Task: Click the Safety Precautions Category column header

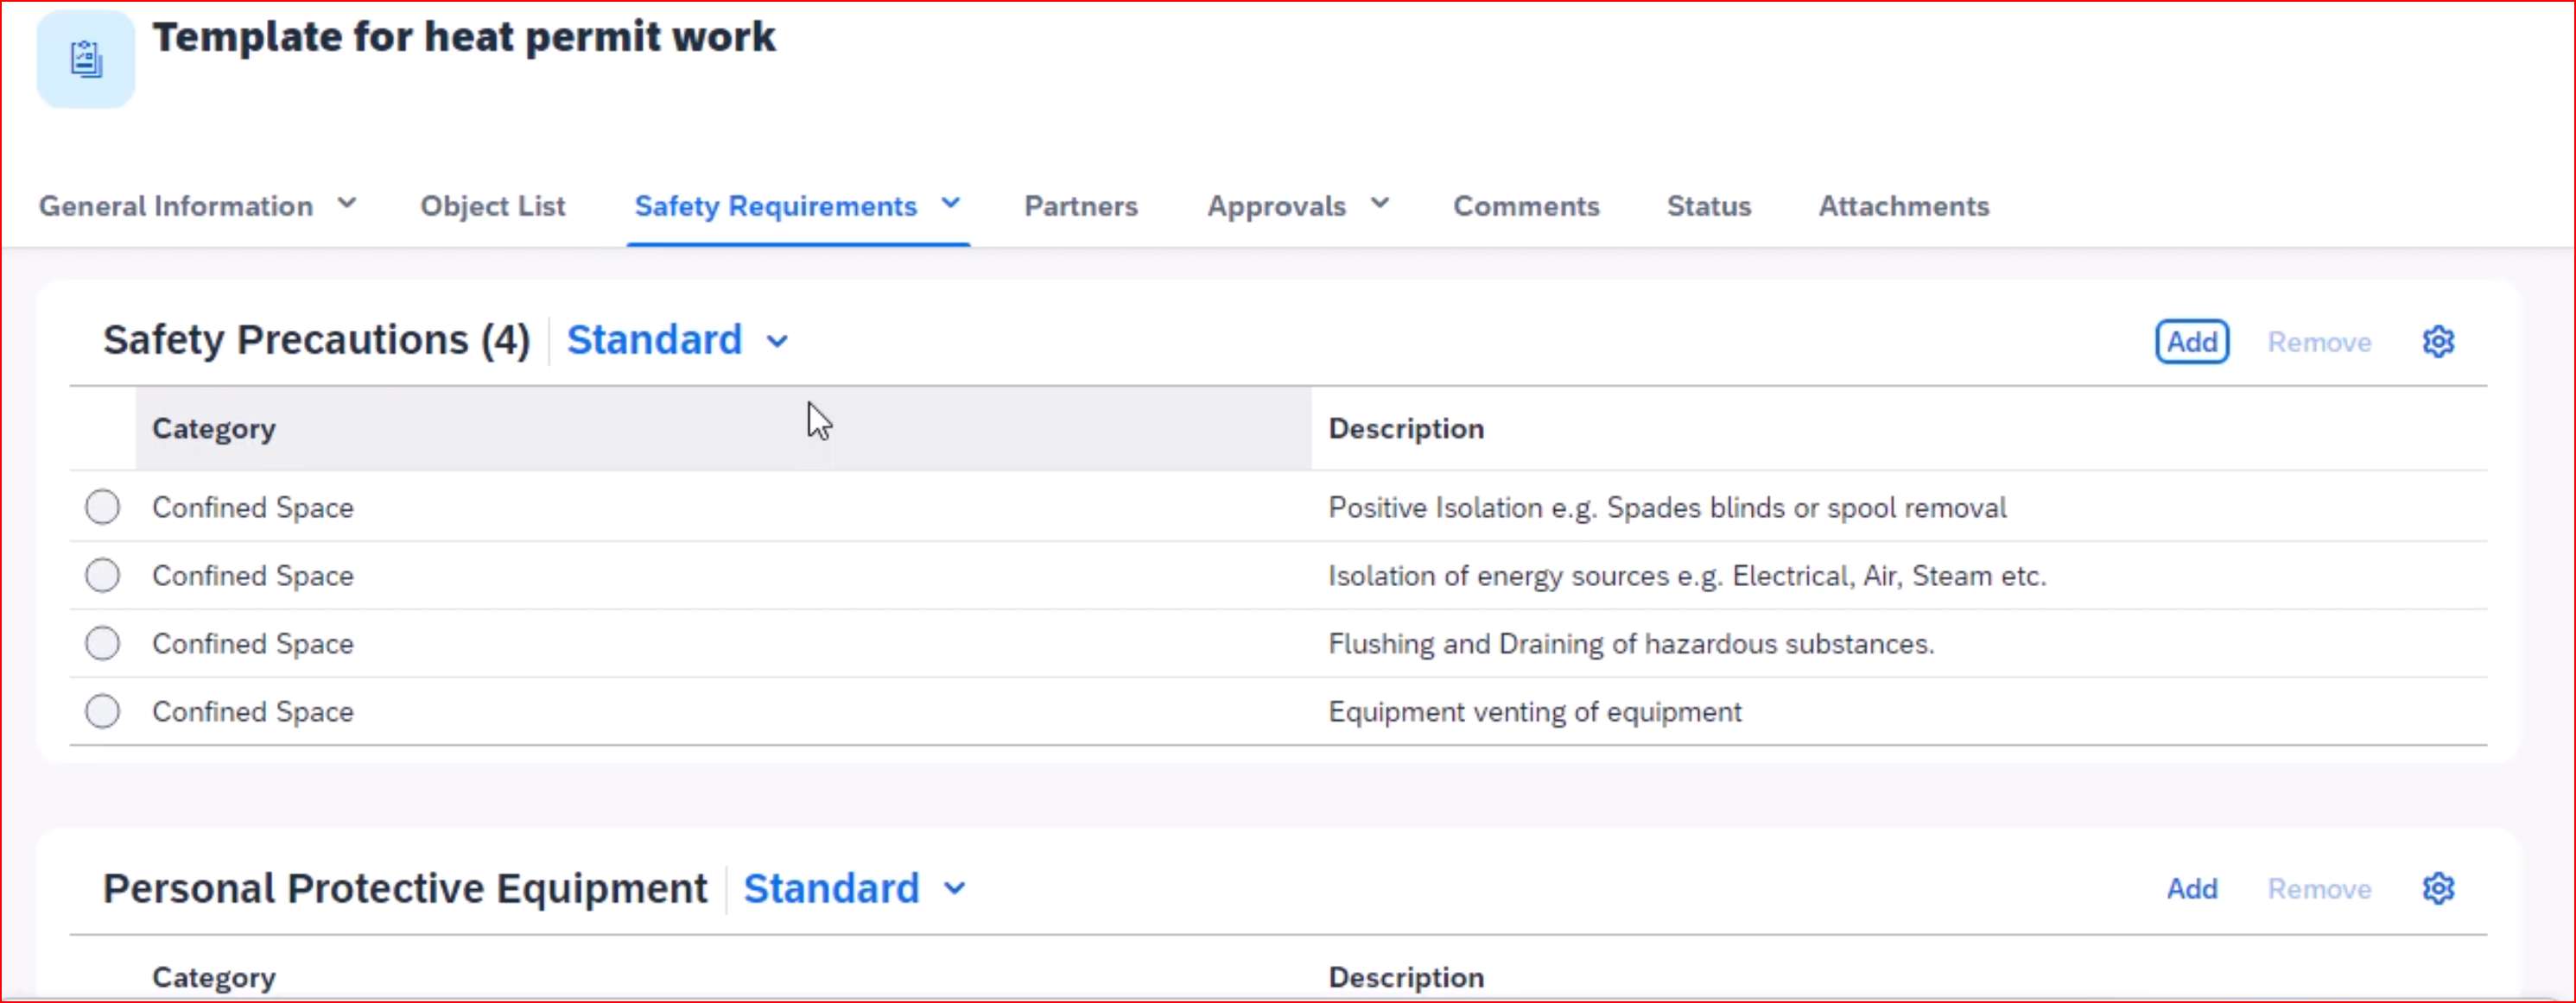Action: (214, 429)
